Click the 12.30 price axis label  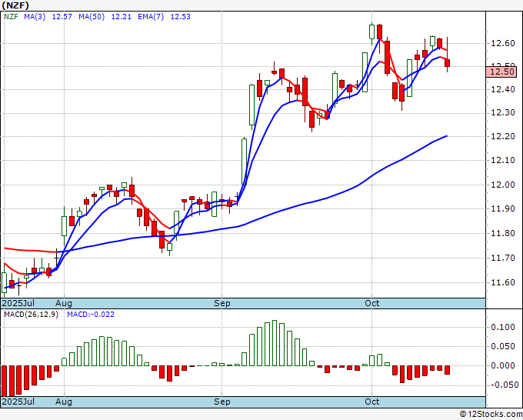coord(503,113)
